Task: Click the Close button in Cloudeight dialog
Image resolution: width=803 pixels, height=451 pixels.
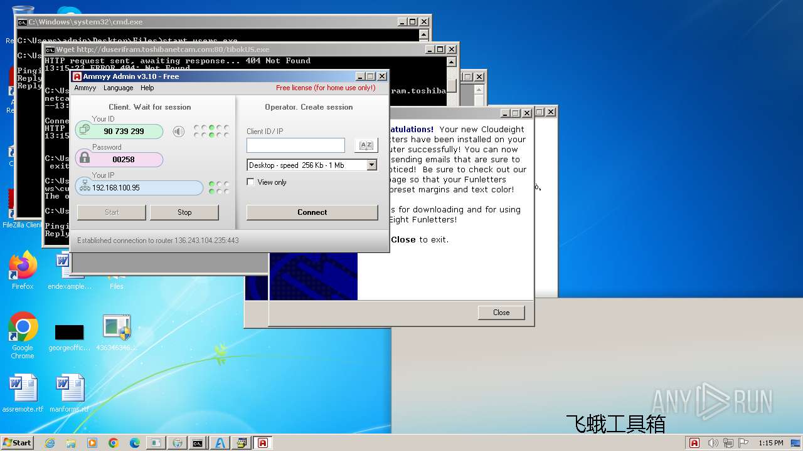Action: [x=501, y=313]
